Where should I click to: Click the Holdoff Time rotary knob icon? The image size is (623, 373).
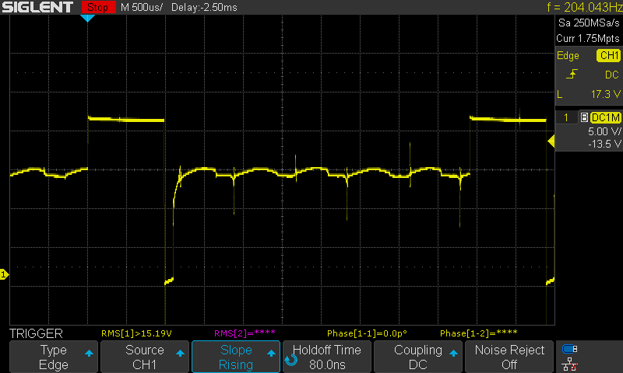point(290,360)
